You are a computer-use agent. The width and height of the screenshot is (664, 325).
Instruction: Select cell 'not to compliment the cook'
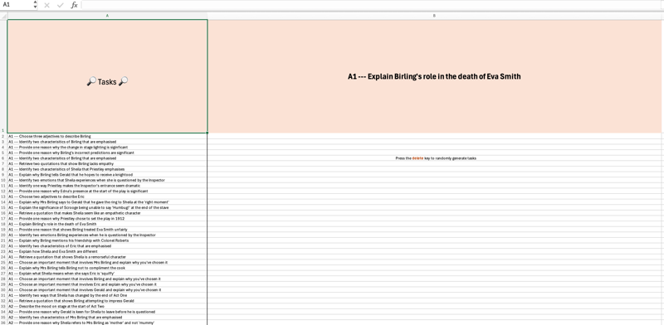(x=107, y=268)
